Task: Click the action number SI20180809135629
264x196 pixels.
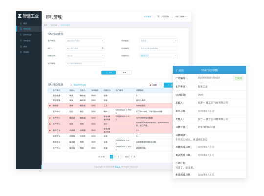Action: 209,78
